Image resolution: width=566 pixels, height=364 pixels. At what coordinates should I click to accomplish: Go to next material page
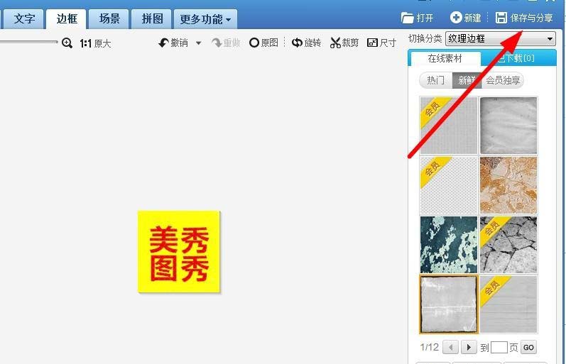pyautogui.click(x=469, y=348)
